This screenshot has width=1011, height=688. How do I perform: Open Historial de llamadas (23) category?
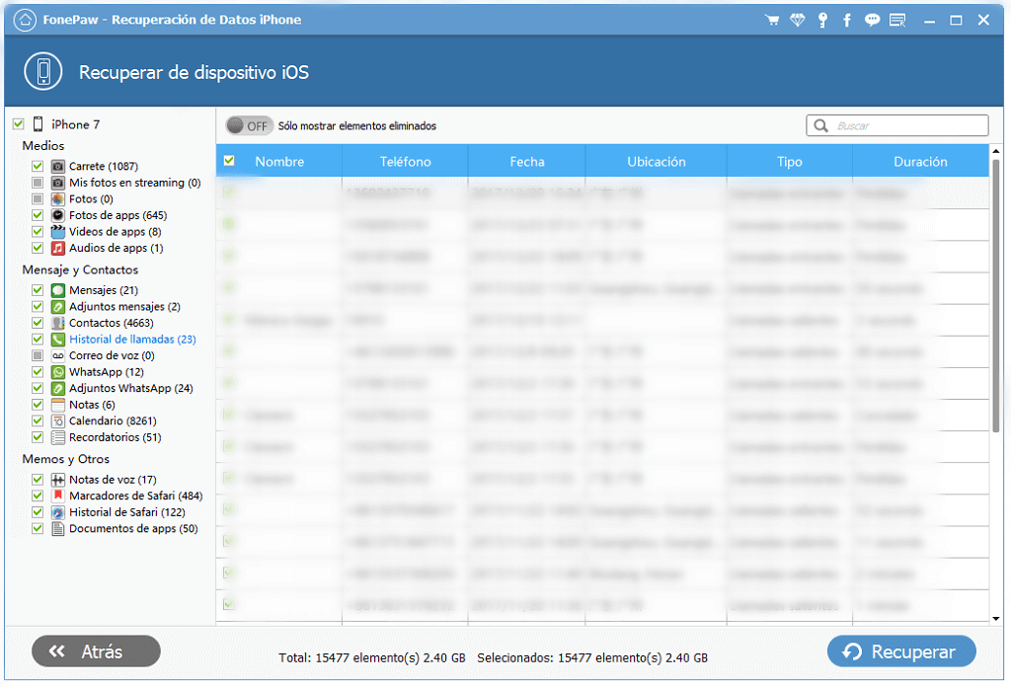(132, 340)
